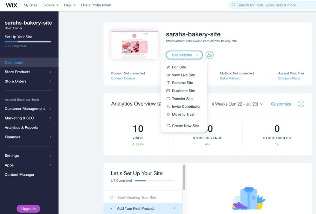Screen dimensions: 316x214
Task: Click Set Up Your Site in sidebar
Action: coord(18,37)
